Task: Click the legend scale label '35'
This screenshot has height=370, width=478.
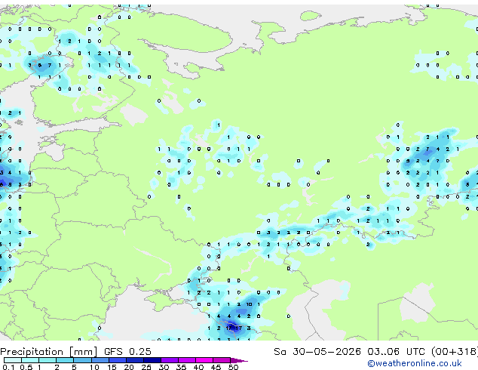Action: (182, 367)
